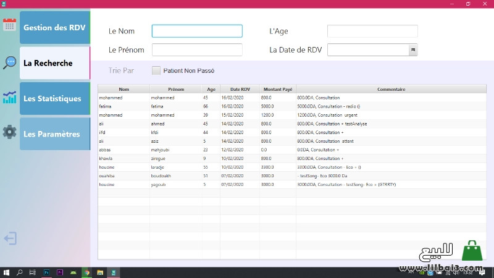Open Task View in the taskbar
The width and height of the screenshot is (494, 278).
33,272
